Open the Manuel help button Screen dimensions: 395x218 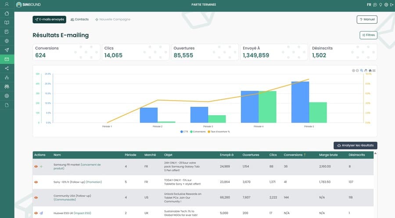[x=367, y=19]
